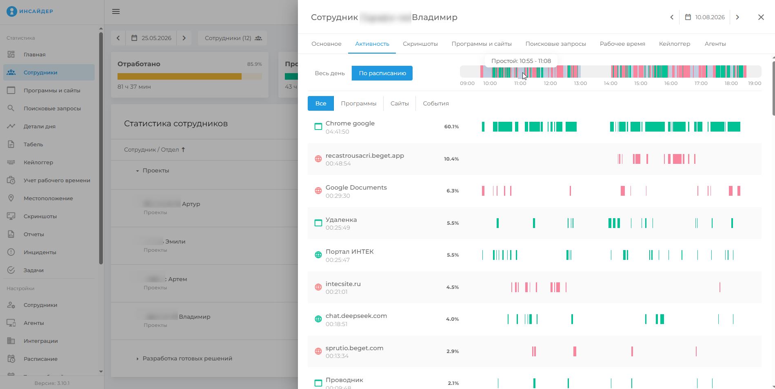Select the По расписанию mode
775x389 pixels.
[x=382, y=73]
